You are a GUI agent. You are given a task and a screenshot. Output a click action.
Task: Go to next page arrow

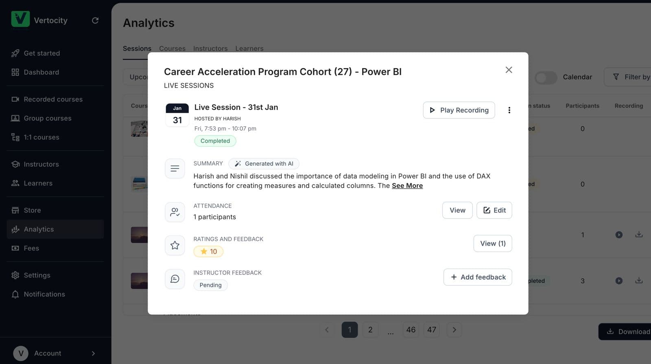(454, 330)
